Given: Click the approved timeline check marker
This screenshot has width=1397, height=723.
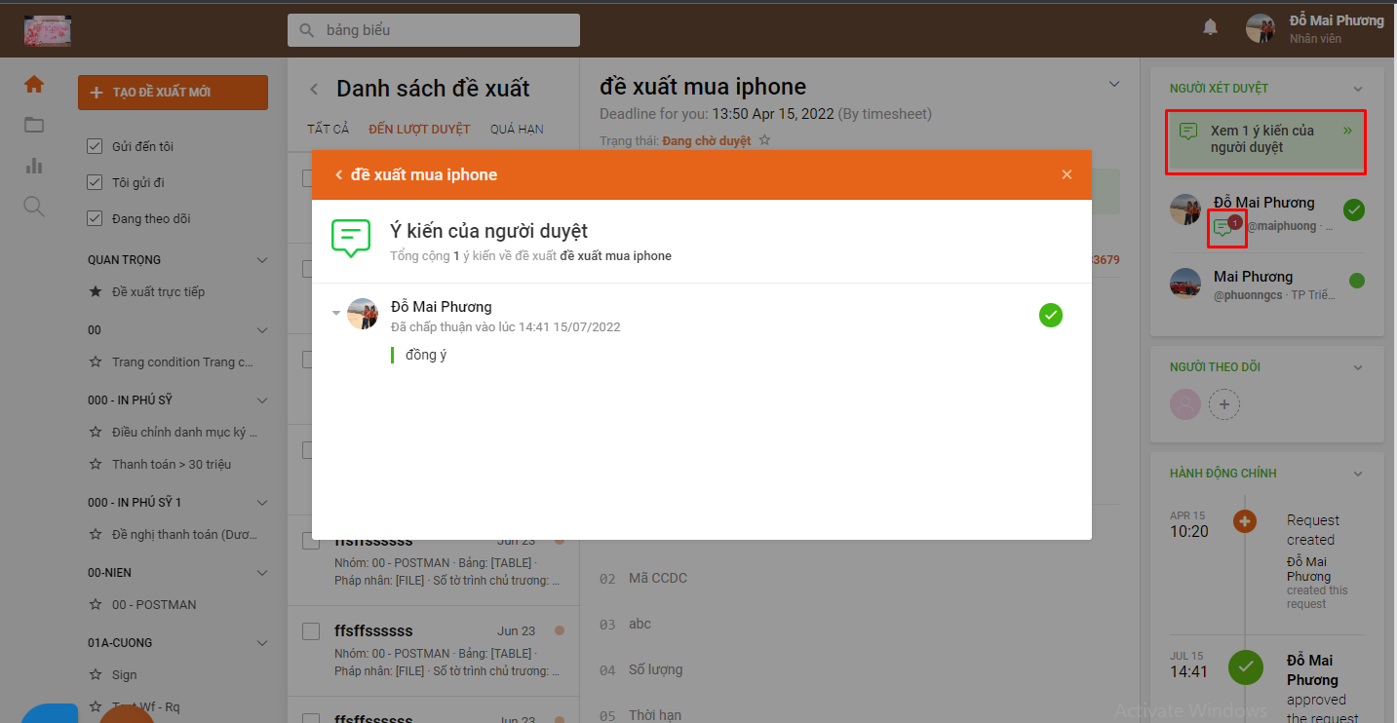Looking at the screenshot, I should click(1245, 667).
